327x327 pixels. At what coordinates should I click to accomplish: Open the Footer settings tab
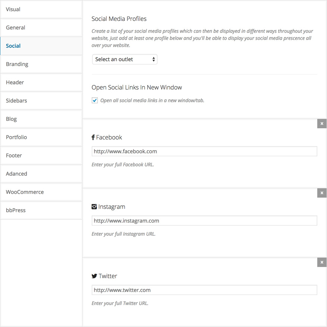click(41, 155)
